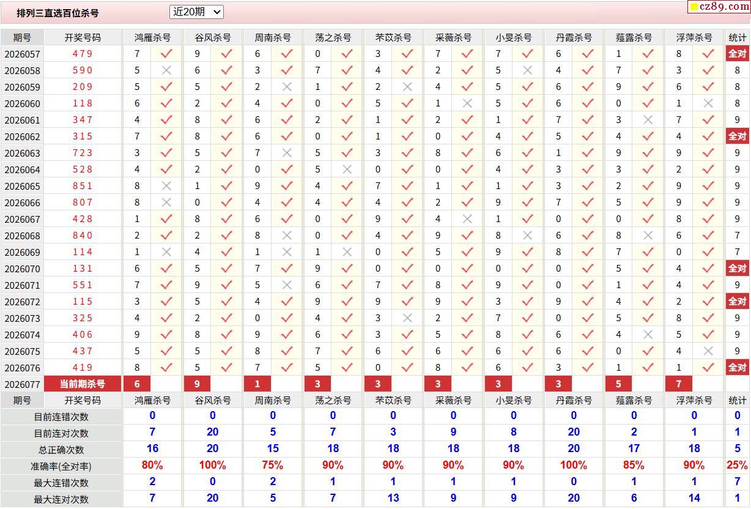Click the 谷风杀号 checkmark in row 2026076

tap(226, 368)
